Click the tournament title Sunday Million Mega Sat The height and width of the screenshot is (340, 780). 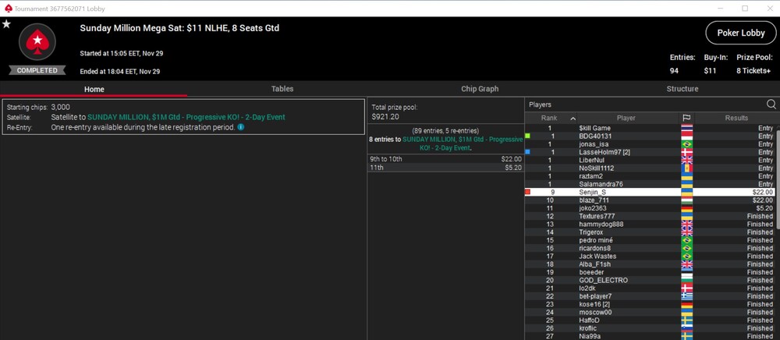pyautogui.click(x=179, y=28)
